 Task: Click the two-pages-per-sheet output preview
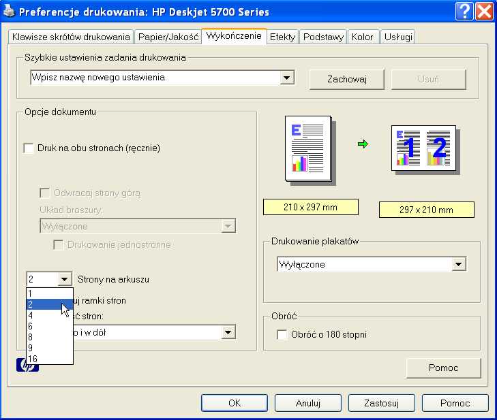coord(425,149)
